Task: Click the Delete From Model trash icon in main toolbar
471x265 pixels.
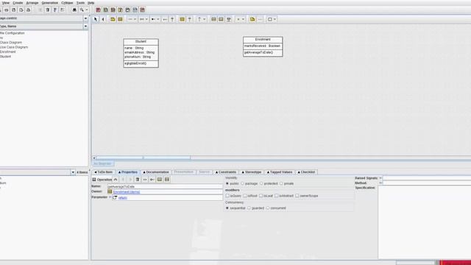Action: pyautogui.click(x=48, y=10)
